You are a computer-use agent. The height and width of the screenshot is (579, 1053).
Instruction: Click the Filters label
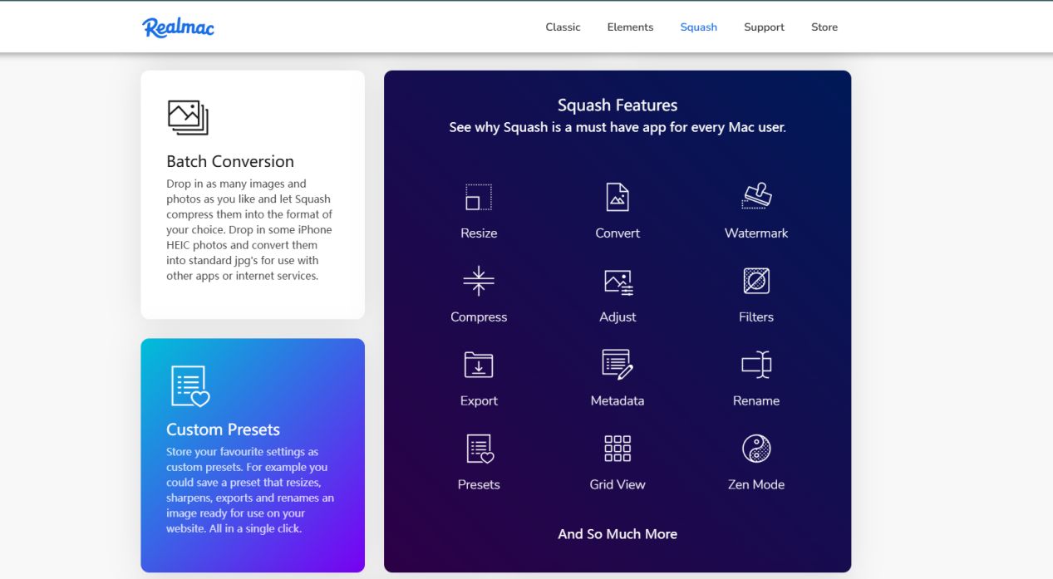(756, 317)
